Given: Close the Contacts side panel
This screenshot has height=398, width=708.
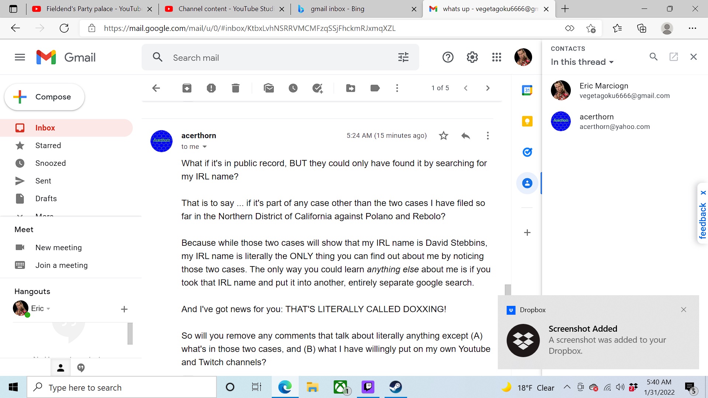Looking at the screenshot, I should (694, 57).
